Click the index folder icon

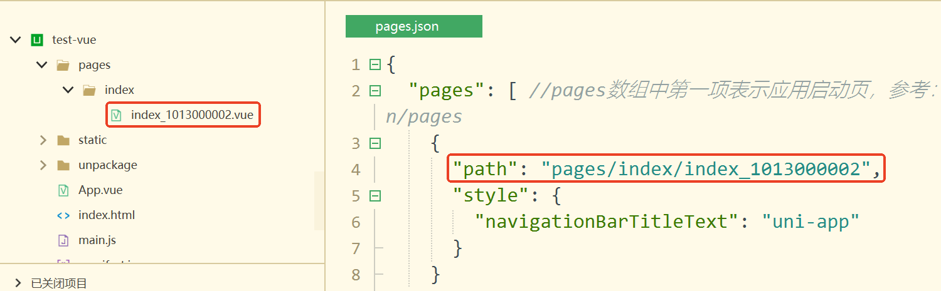click(x=89, y=90)
